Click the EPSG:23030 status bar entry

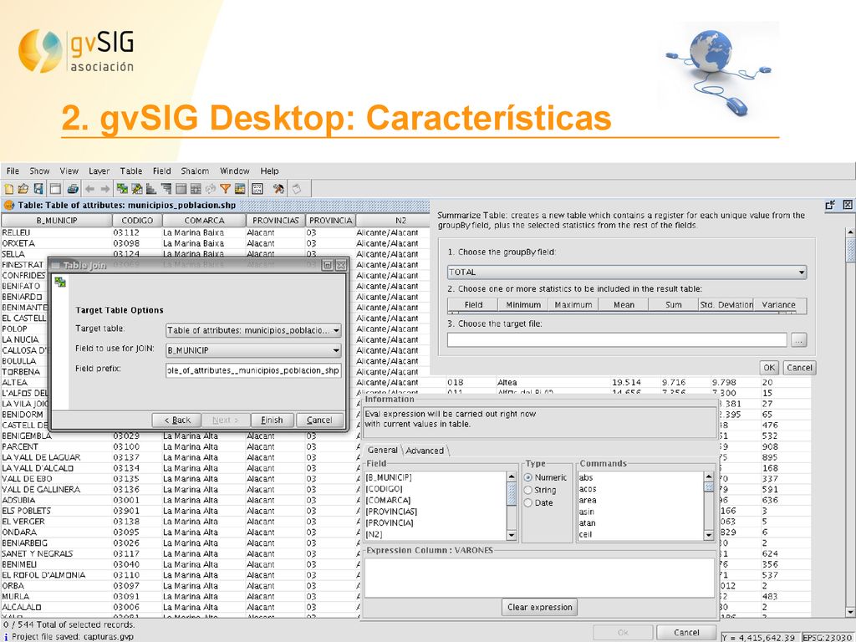point(828,637)
